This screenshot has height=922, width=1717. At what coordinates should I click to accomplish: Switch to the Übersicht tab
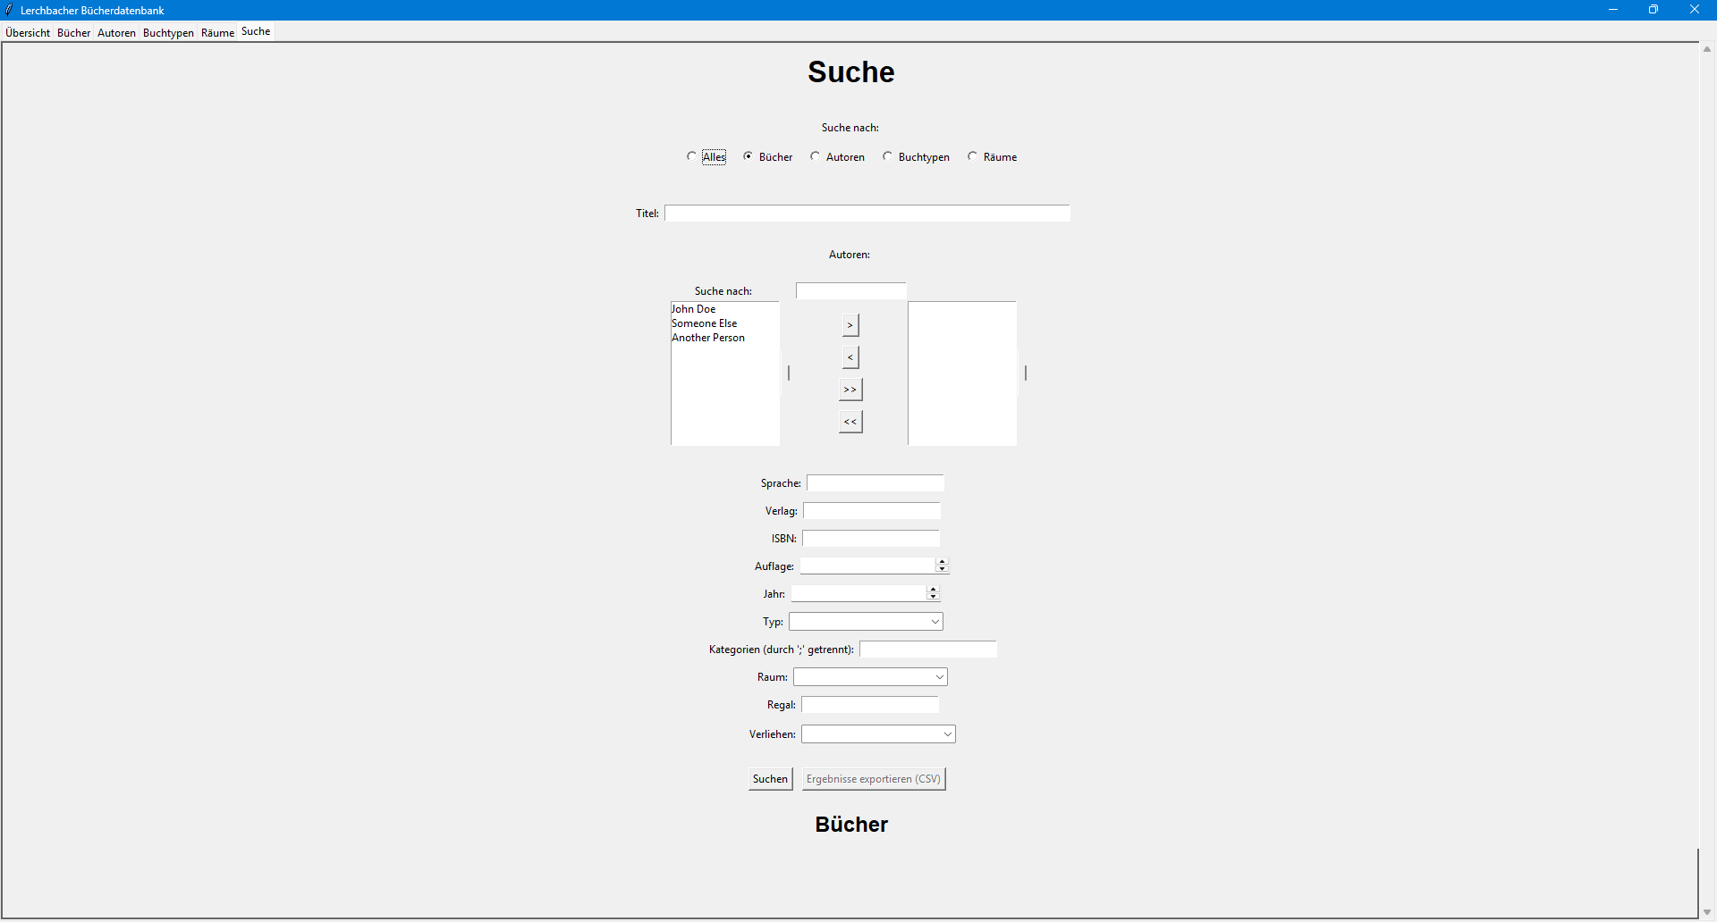click(x=28, y=33)
